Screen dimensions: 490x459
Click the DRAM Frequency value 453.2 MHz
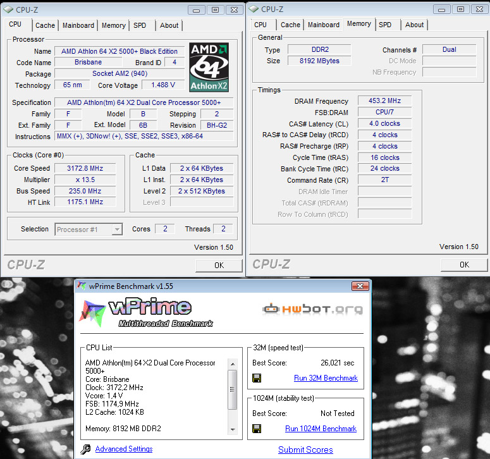[384, 101]
